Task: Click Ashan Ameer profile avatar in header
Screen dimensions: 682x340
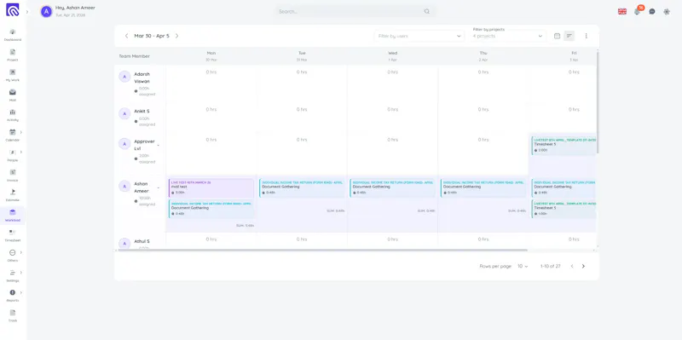Action: coord(47,12)
